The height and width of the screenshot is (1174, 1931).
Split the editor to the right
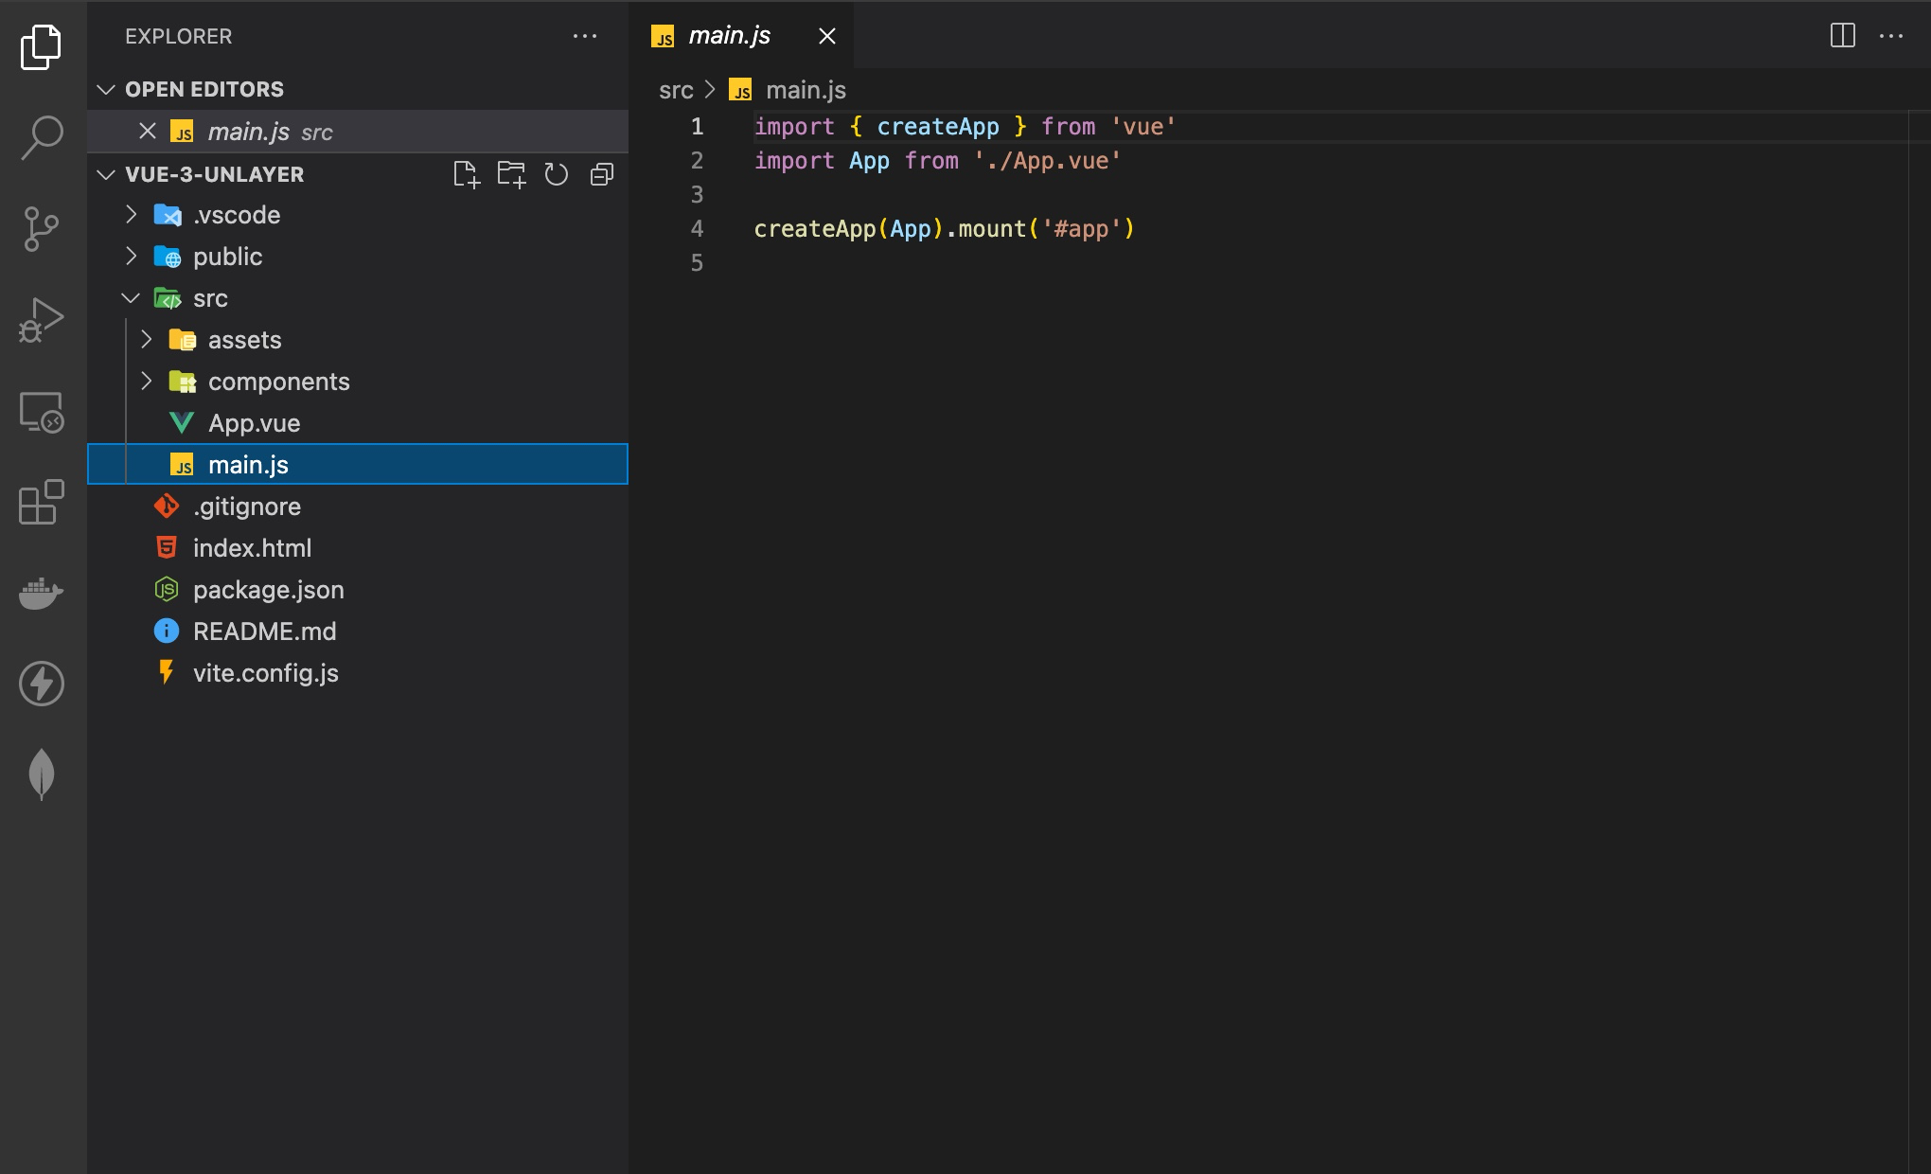coord(1842,36)
